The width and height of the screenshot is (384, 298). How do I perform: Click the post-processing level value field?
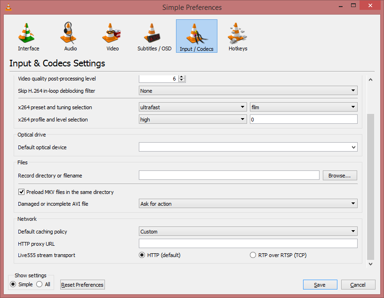[159, 79]
